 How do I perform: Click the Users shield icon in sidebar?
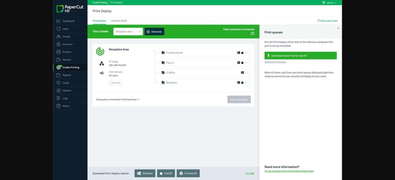[59, 29]
